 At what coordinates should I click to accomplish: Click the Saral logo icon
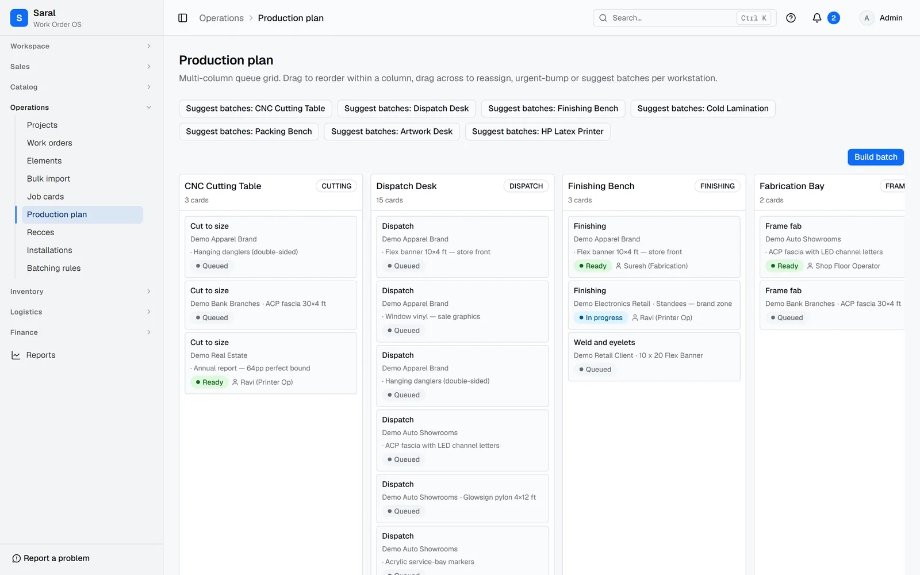point(19,18)
